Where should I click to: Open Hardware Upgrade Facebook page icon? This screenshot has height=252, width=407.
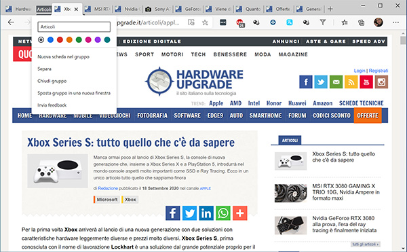306,82
